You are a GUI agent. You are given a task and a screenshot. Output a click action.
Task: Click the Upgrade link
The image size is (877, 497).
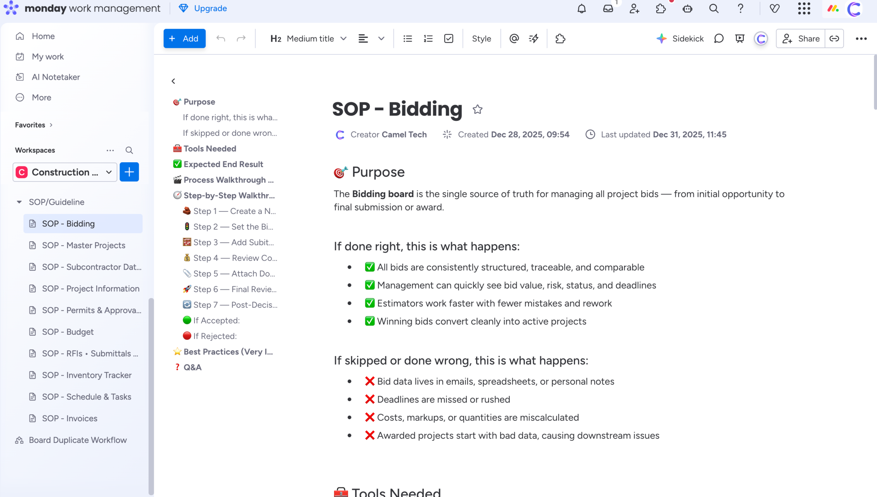(x=210, y=9)
